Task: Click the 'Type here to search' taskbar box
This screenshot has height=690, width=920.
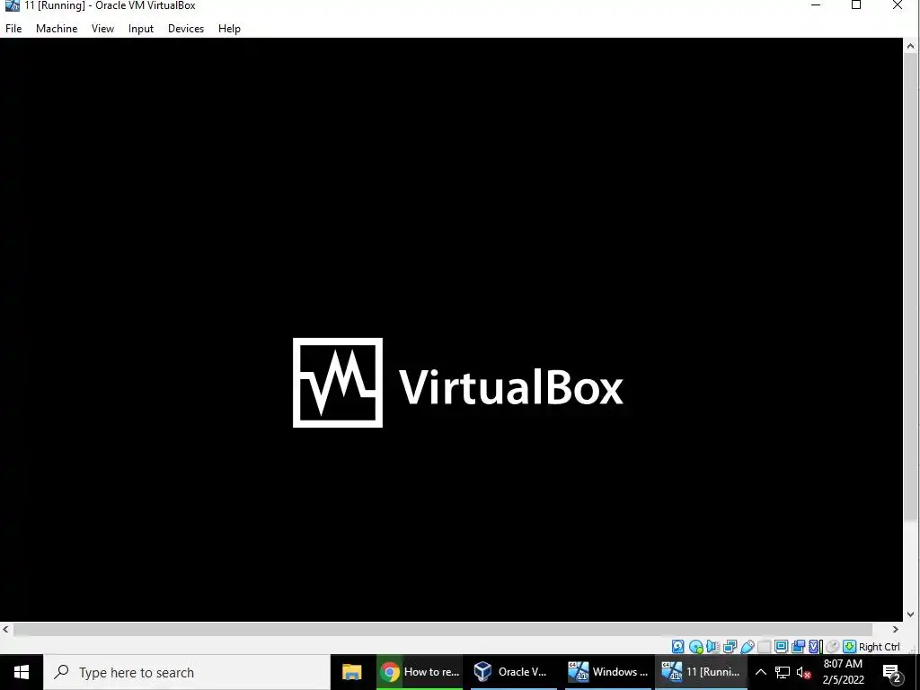Action: [187, 672]
